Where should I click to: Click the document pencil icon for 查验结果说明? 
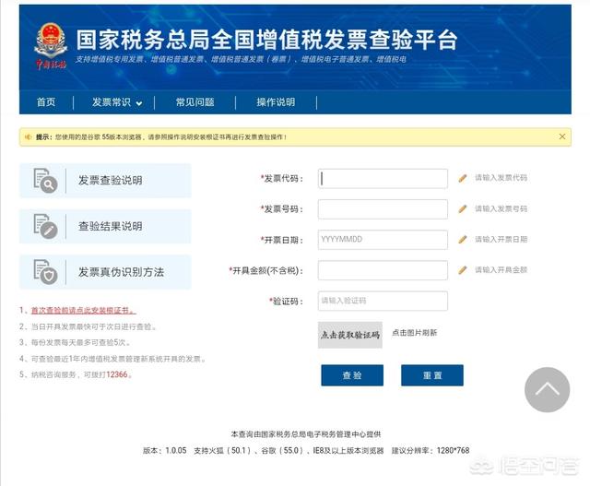(x=45, y=226)
